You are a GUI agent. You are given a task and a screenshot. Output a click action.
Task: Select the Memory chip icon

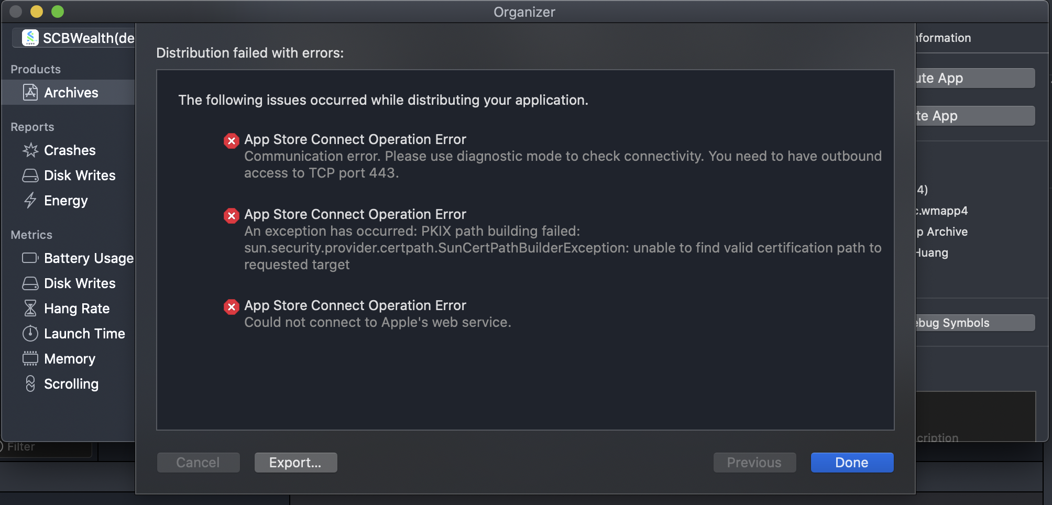pyautogui.click(x=30, y=358)
